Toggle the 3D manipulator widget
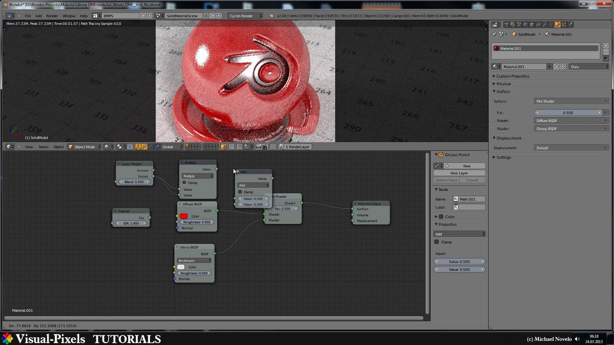The image size is (614, 345). click(x=138, y=147)
